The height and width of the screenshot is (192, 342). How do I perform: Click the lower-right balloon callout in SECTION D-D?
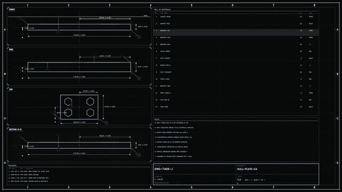click(x=139, y=155)
